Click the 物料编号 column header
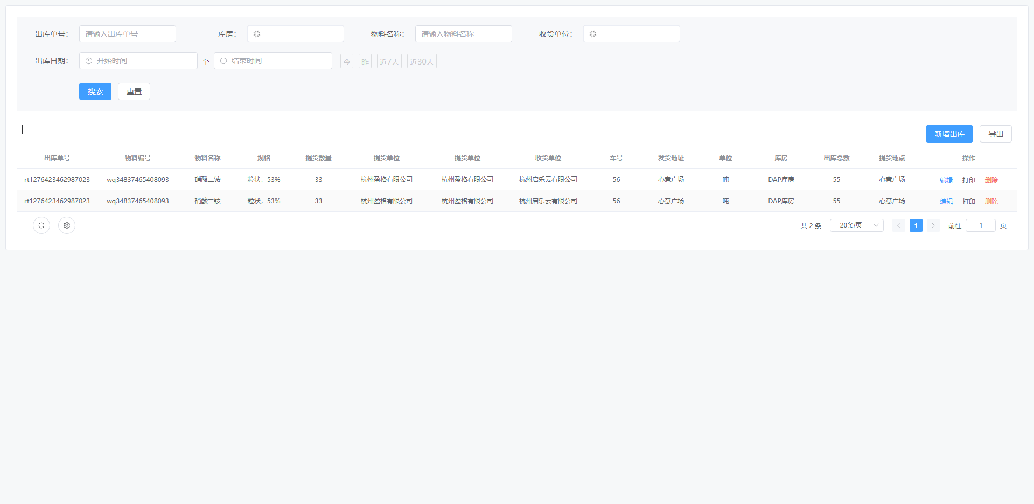 point(138,158)
